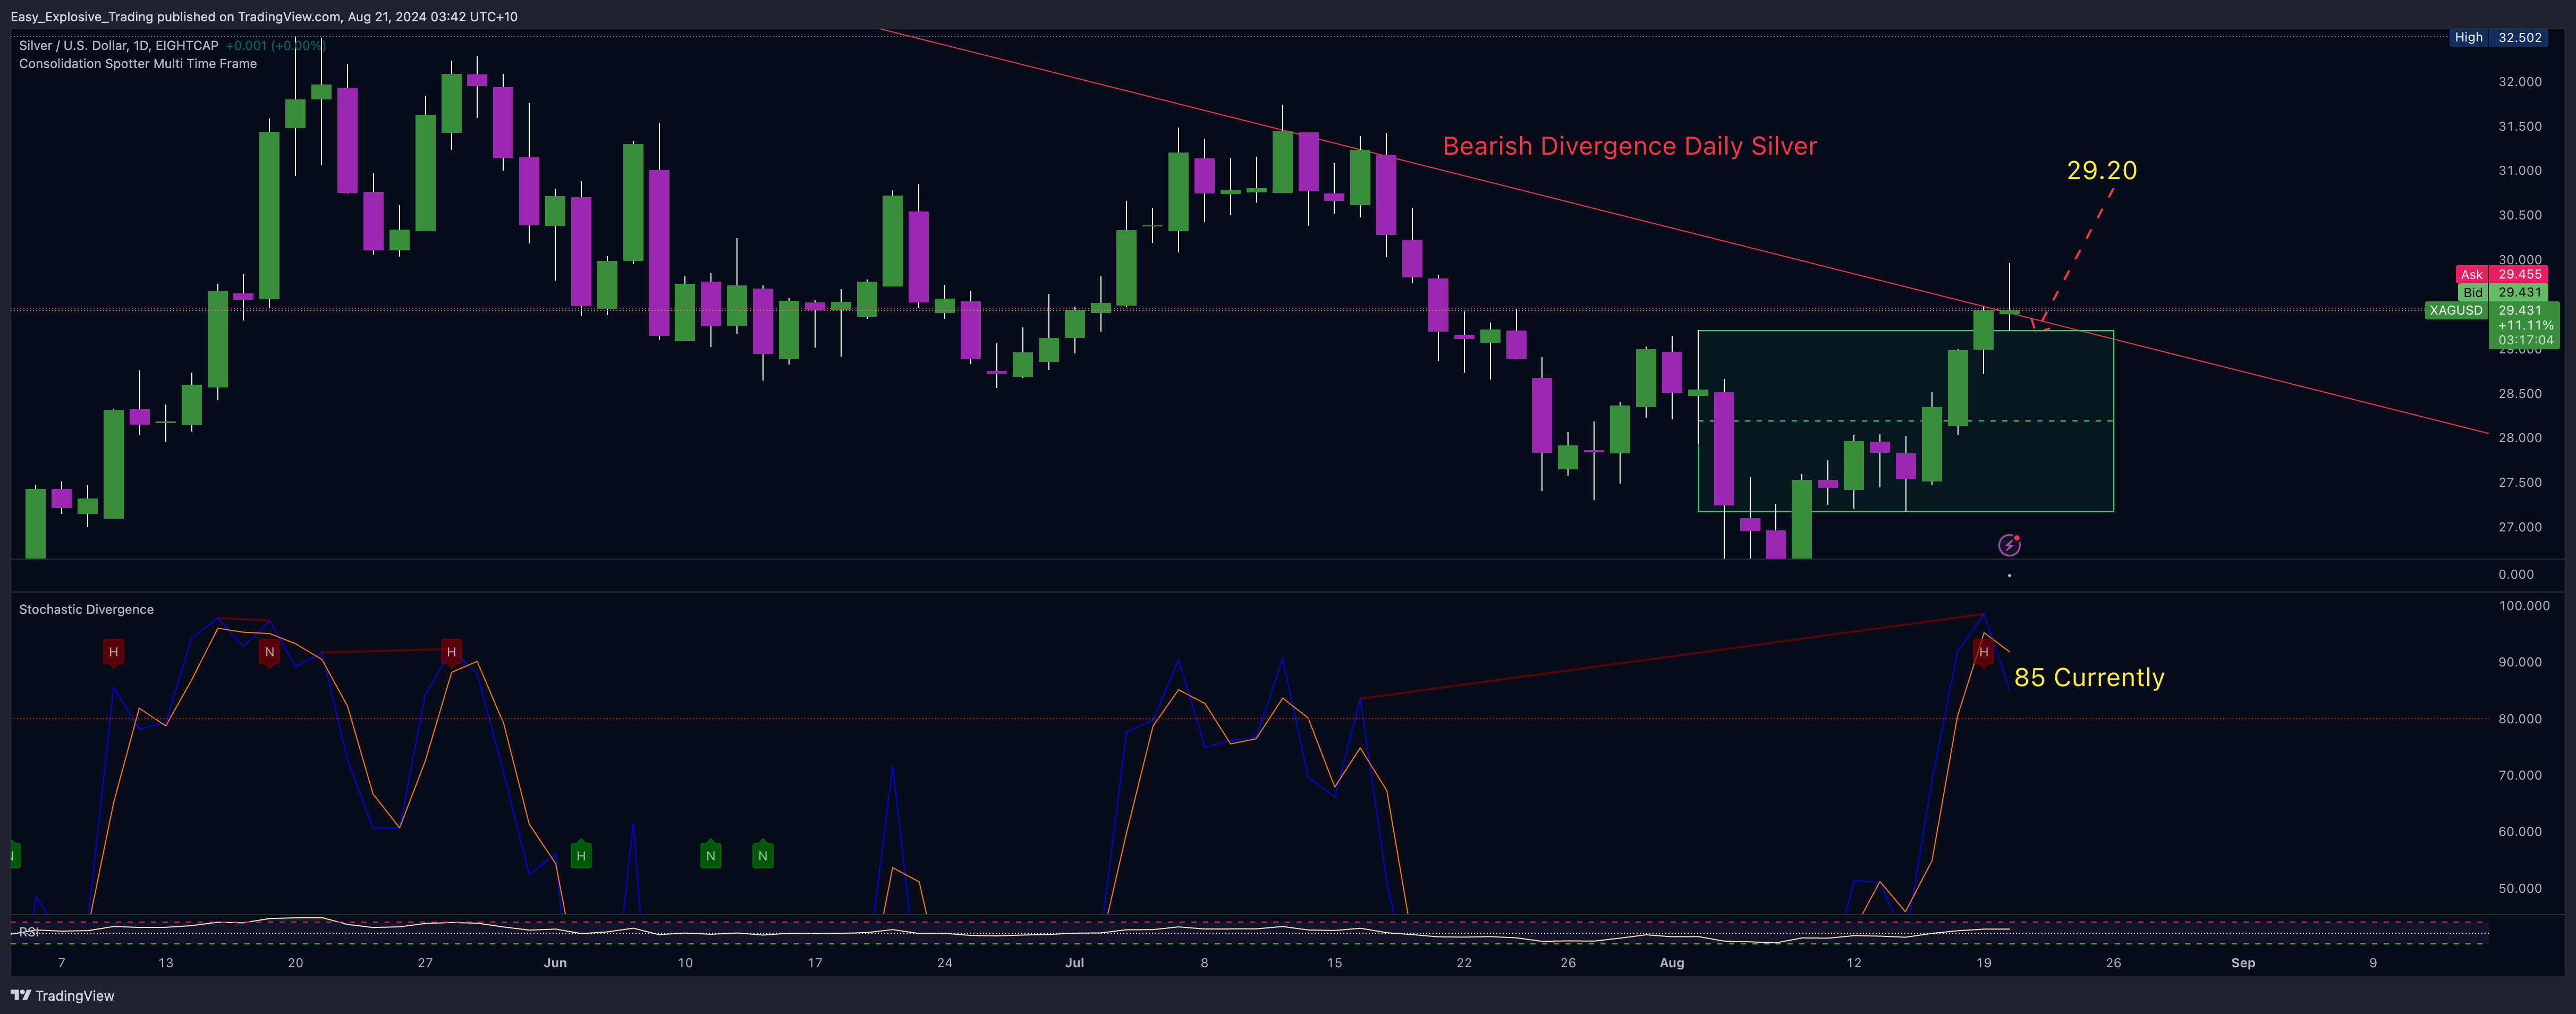Viewport: 2576px width, 1014px height.
Task: Click the 32.000 price axis value
Action: tap(2519, 82)
